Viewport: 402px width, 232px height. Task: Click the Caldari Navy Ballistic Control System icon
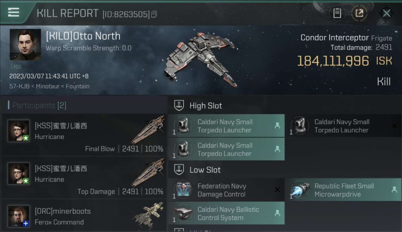click(x=183, y=213)
